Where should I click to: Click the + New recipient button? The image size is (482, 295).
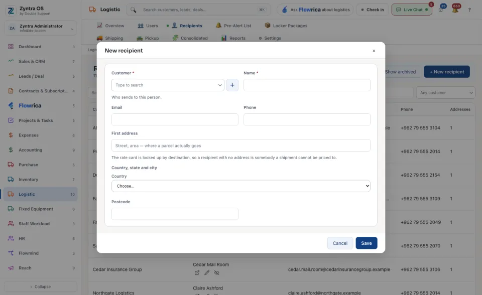(447, 72)
